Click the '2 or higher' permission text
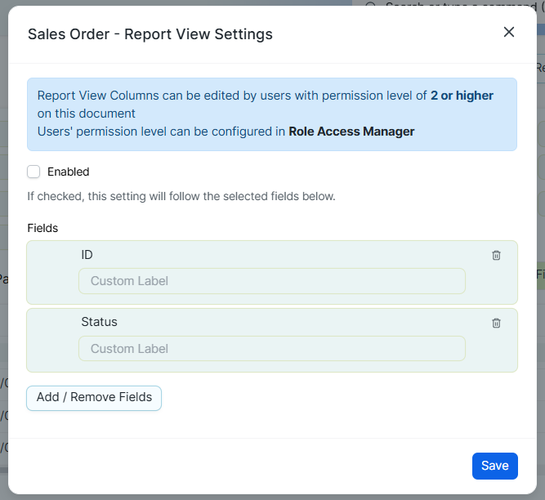 tap(462, 96)
